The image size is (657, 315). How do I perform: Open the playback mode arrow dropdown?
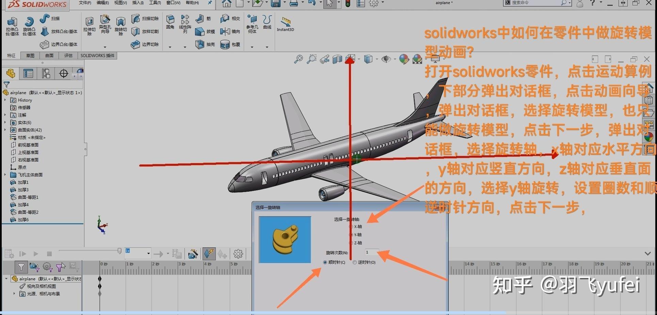pos(168,253)
